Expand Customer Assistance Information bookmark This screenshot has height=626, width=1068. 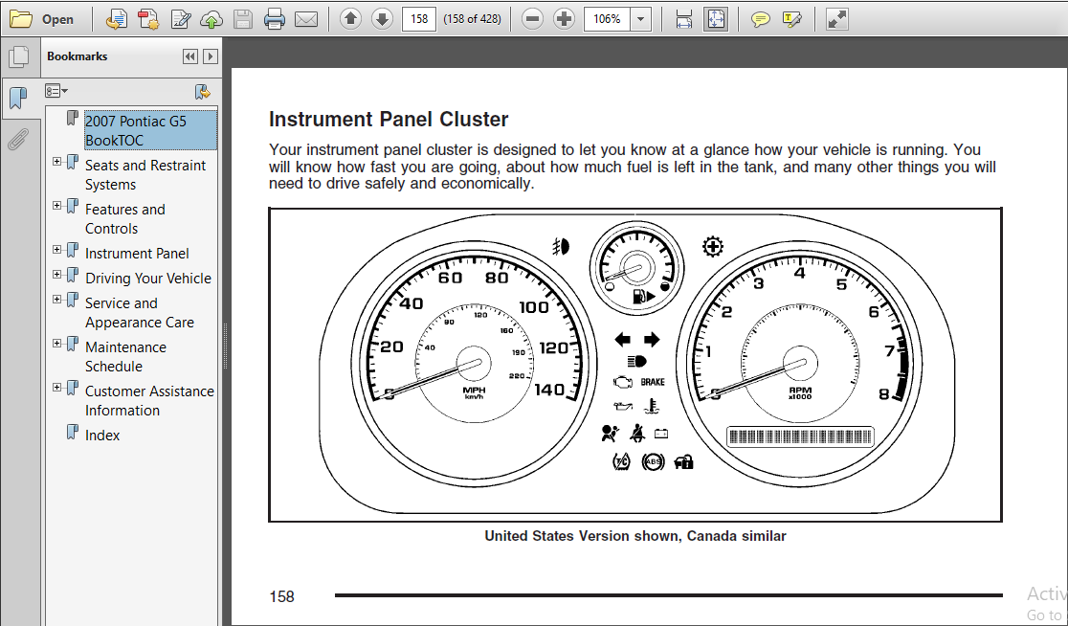click(57, 388)
